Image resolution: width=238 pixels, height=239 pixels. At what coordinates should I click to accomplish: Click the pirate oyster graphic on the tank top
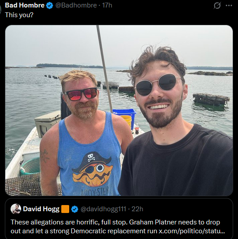93,169
